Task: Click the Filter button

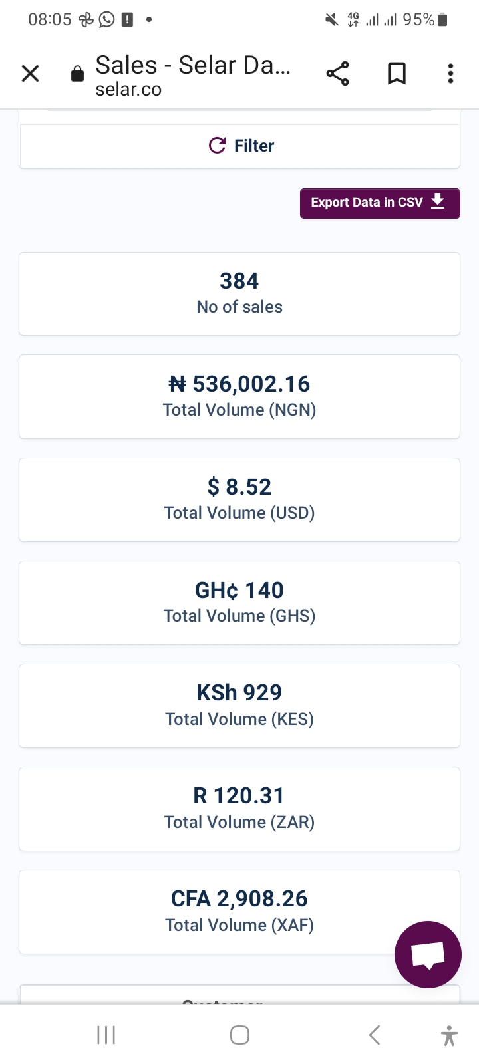Action: [x=239, y=146]
